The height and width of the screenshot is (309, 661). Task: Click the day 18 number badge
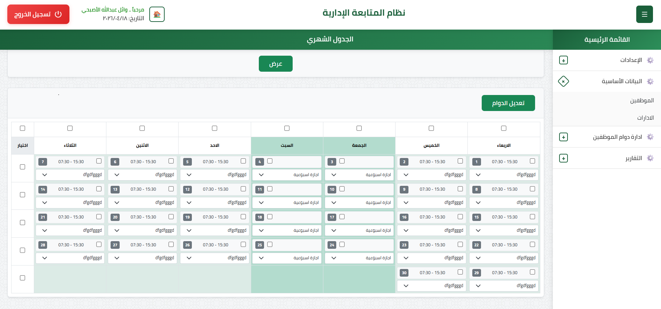pyautogui.click(x=260, y=217)
